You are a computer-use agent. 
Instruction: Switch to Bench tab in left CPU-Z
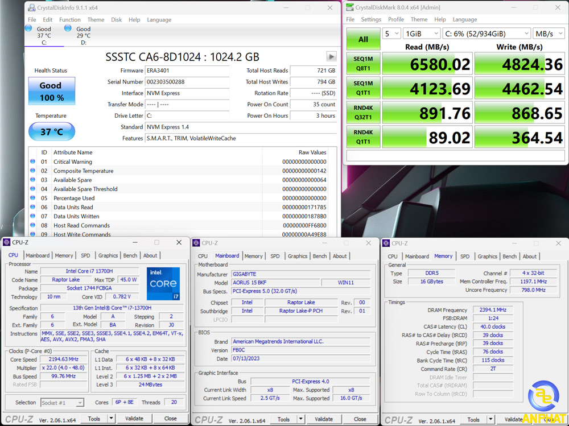pos(130,255)
